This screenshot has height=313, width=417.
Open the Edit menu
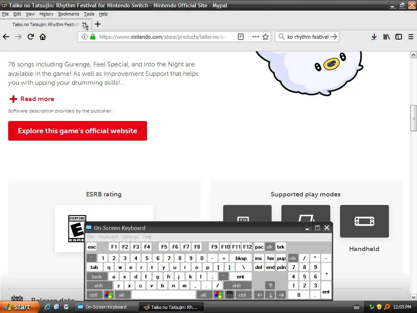pos(17,14)
